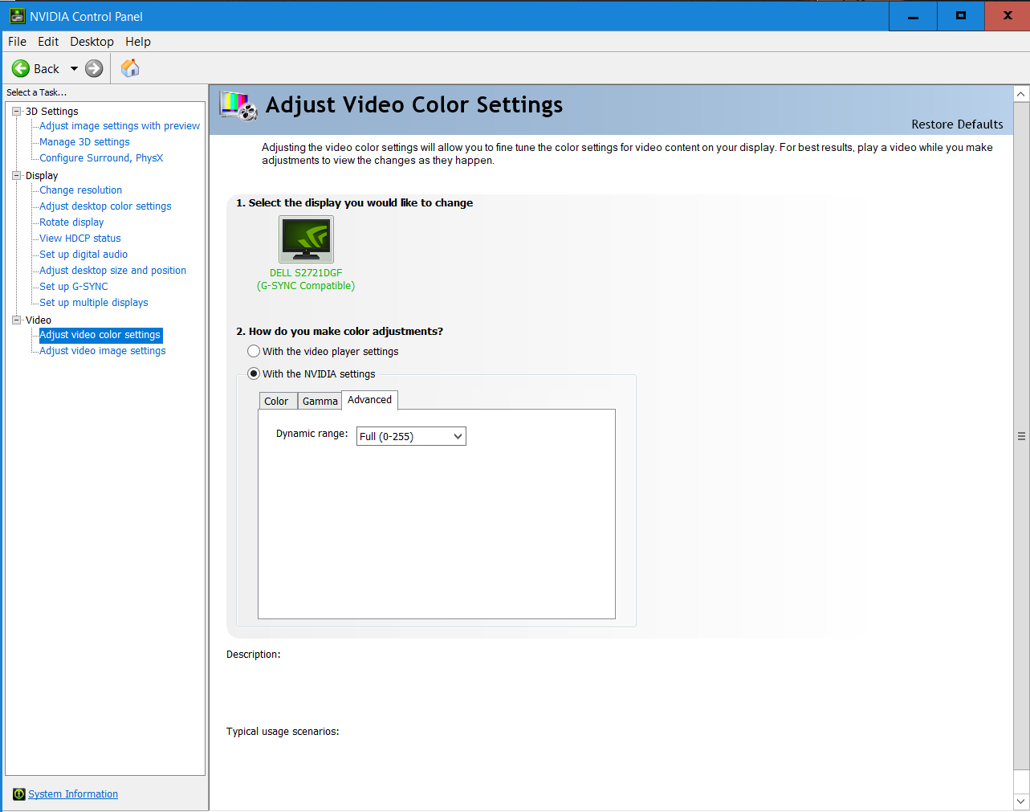Screen dimensions: 1030x812
Task: Go to Manage 3D settings
Action: pos(84,142)
